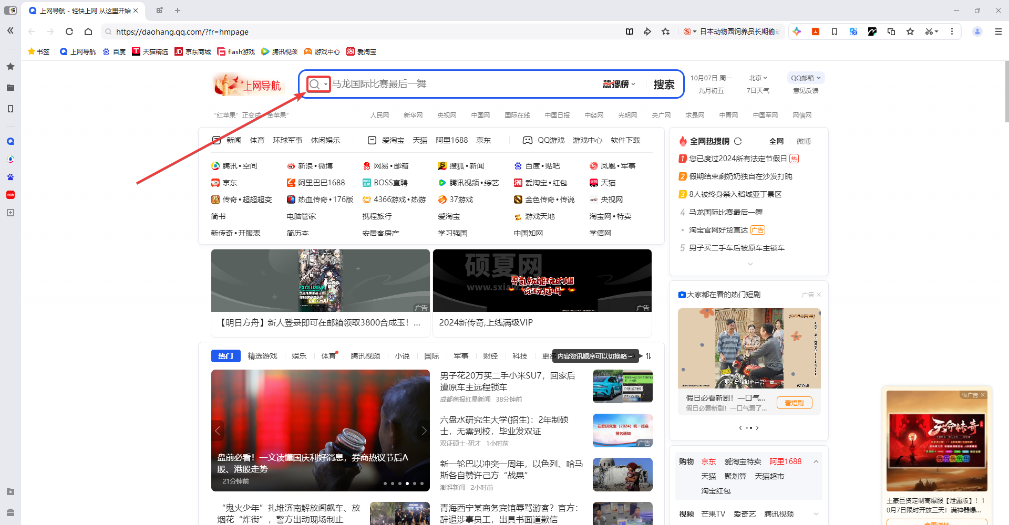
Task: Open reading mode book icon in address bar
Action: (630, 31)
